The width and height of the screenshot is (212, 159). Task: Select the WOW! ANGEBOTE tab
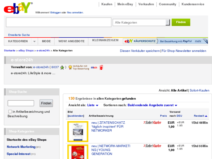(71, 41)
